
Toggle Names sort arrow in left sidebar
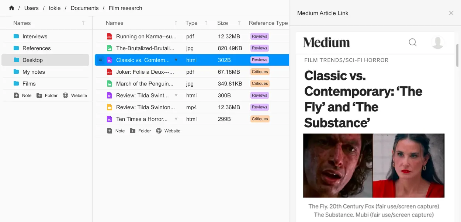83,23
